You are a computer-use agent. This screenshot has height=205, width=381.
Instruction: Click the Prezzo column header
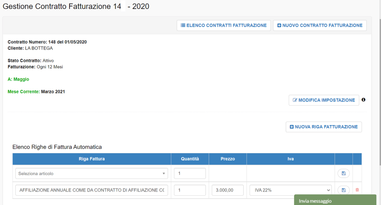pyautogui.click(x=228, y=159)
